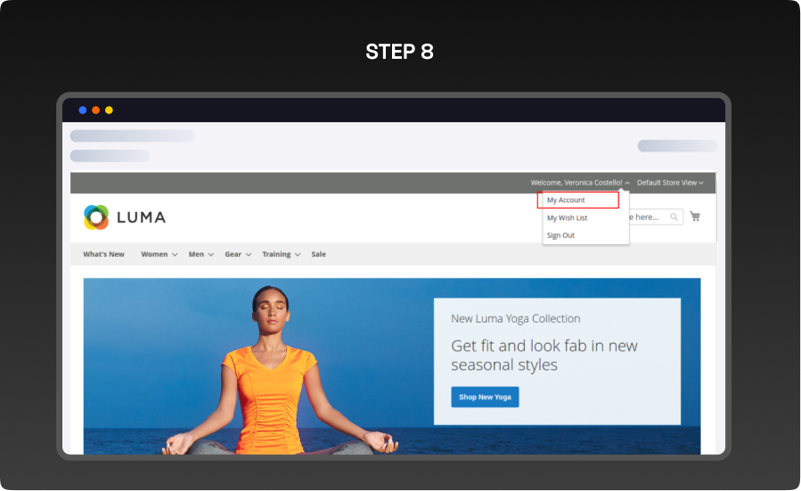Click the Luma hexagon logo icon

pyautogui.click(x=96, y=217)
